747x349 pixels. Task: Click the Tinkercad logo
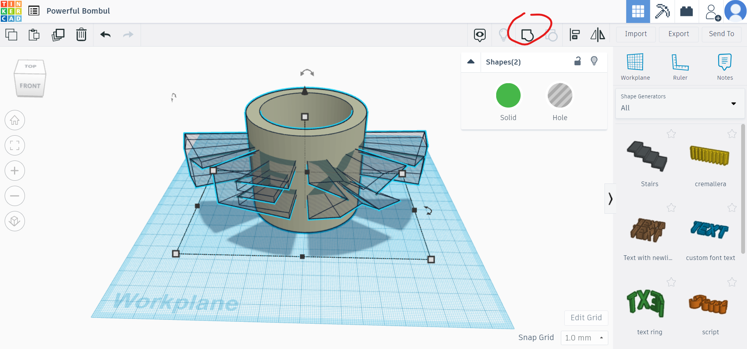pos(11,11)
